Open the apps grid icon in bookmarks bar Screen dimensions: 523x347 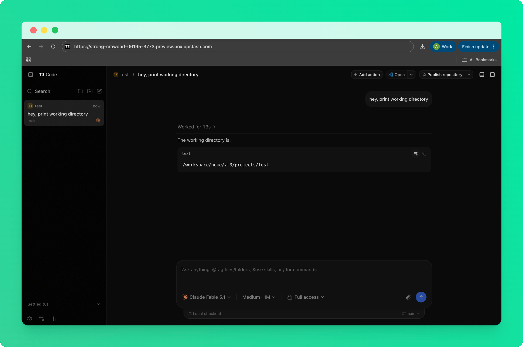(28, 60)
